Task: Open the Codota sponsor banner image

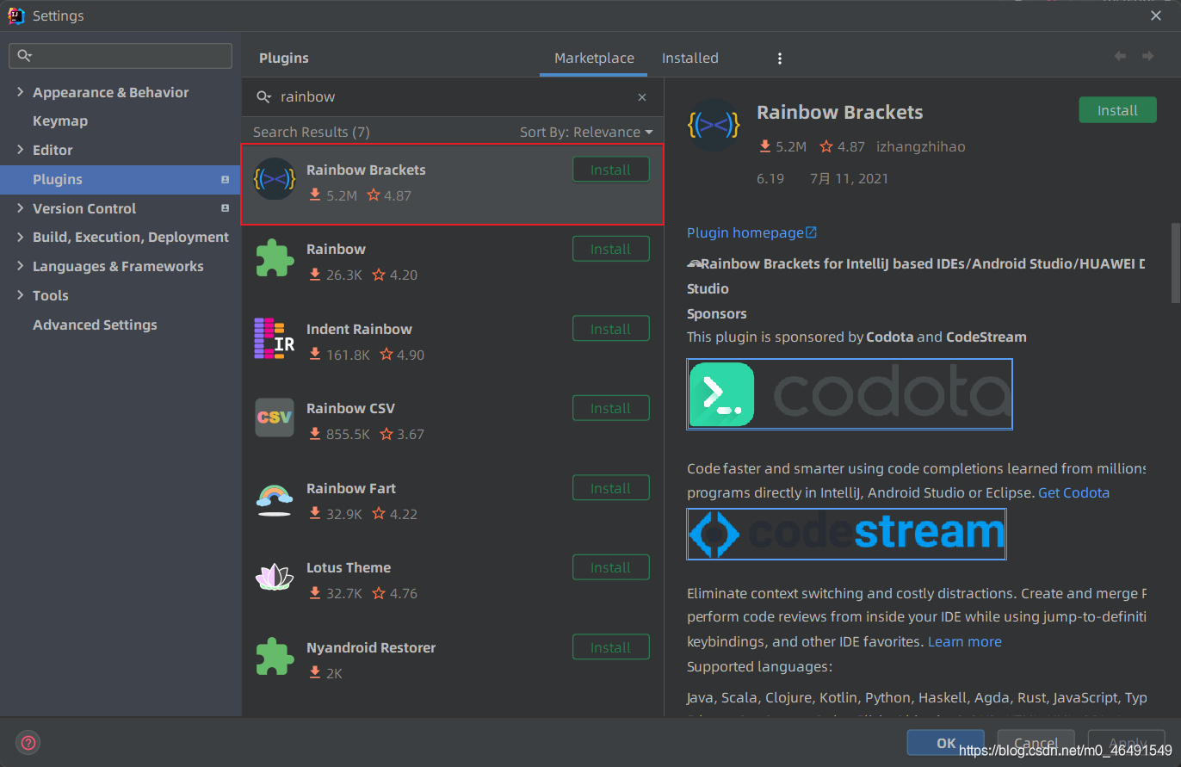Action: pyautogui.click(x=850, y=394)
